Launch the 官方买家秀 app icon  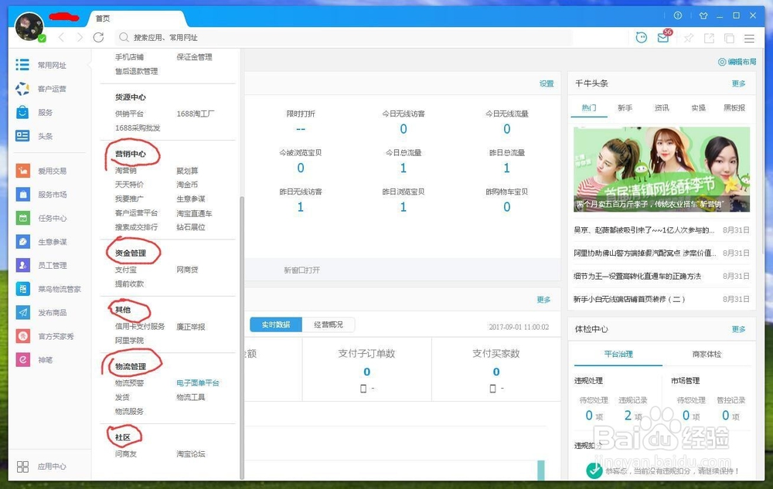(22, 336)
